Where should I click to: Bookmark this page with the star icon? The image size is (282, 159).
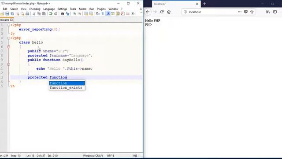point(252,12)
